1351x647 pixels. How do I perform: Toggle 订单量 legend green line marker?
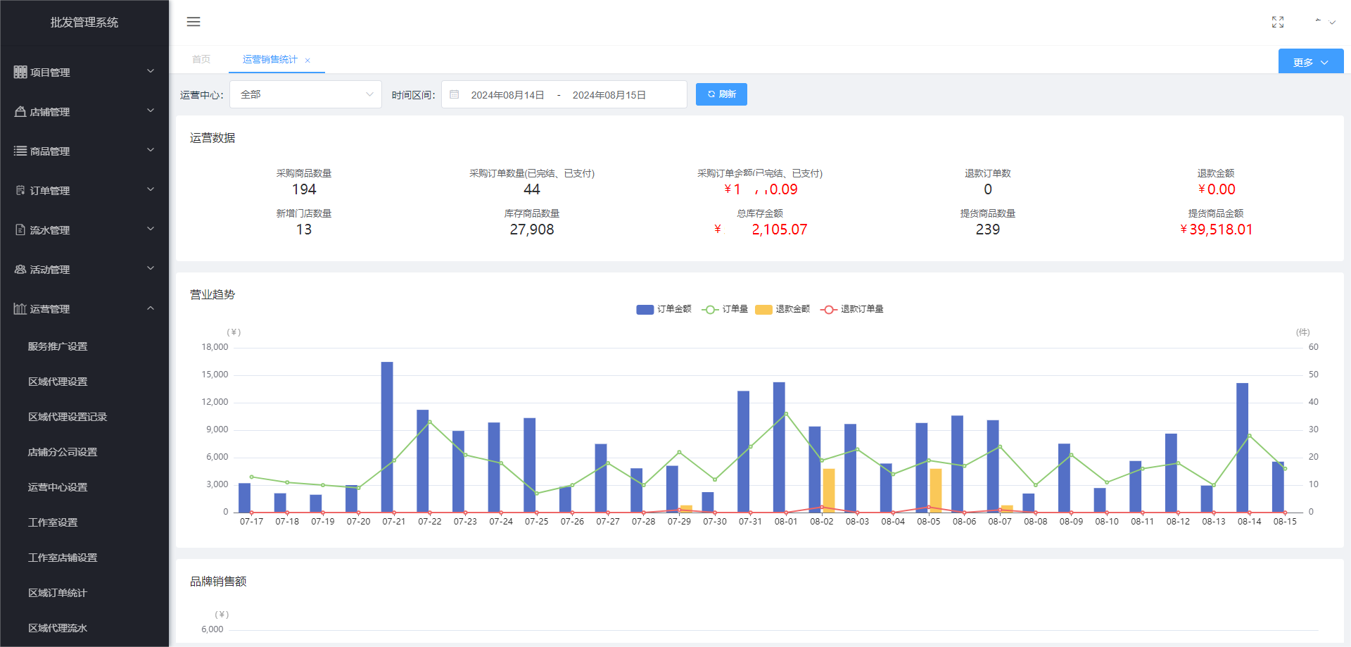click(x=710, y=310)
